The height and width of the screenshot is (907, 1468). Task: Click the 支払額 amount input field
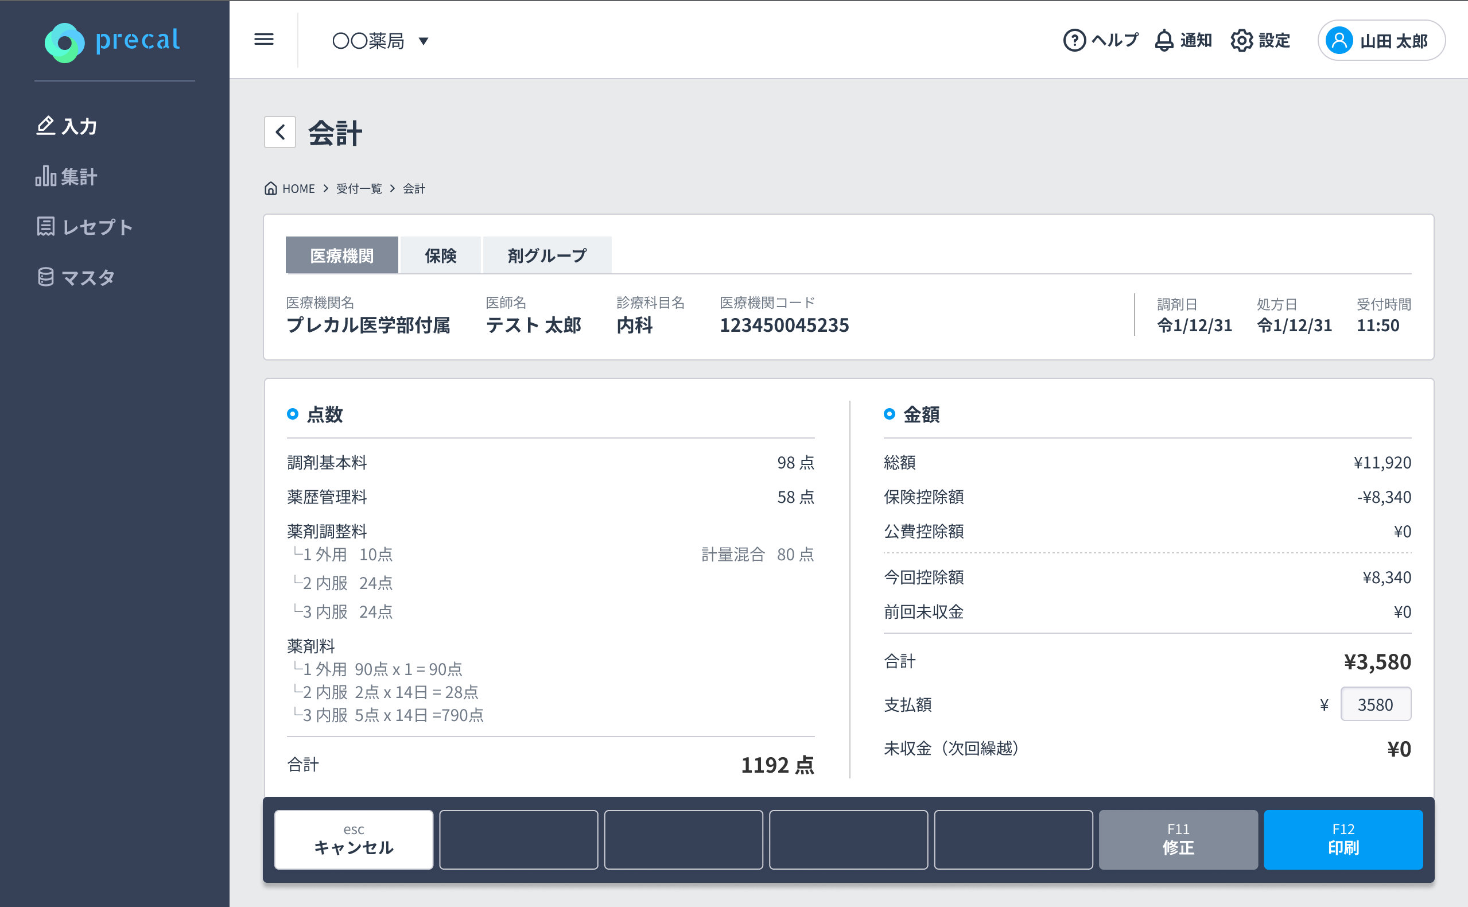click(x=1375, y=704)
